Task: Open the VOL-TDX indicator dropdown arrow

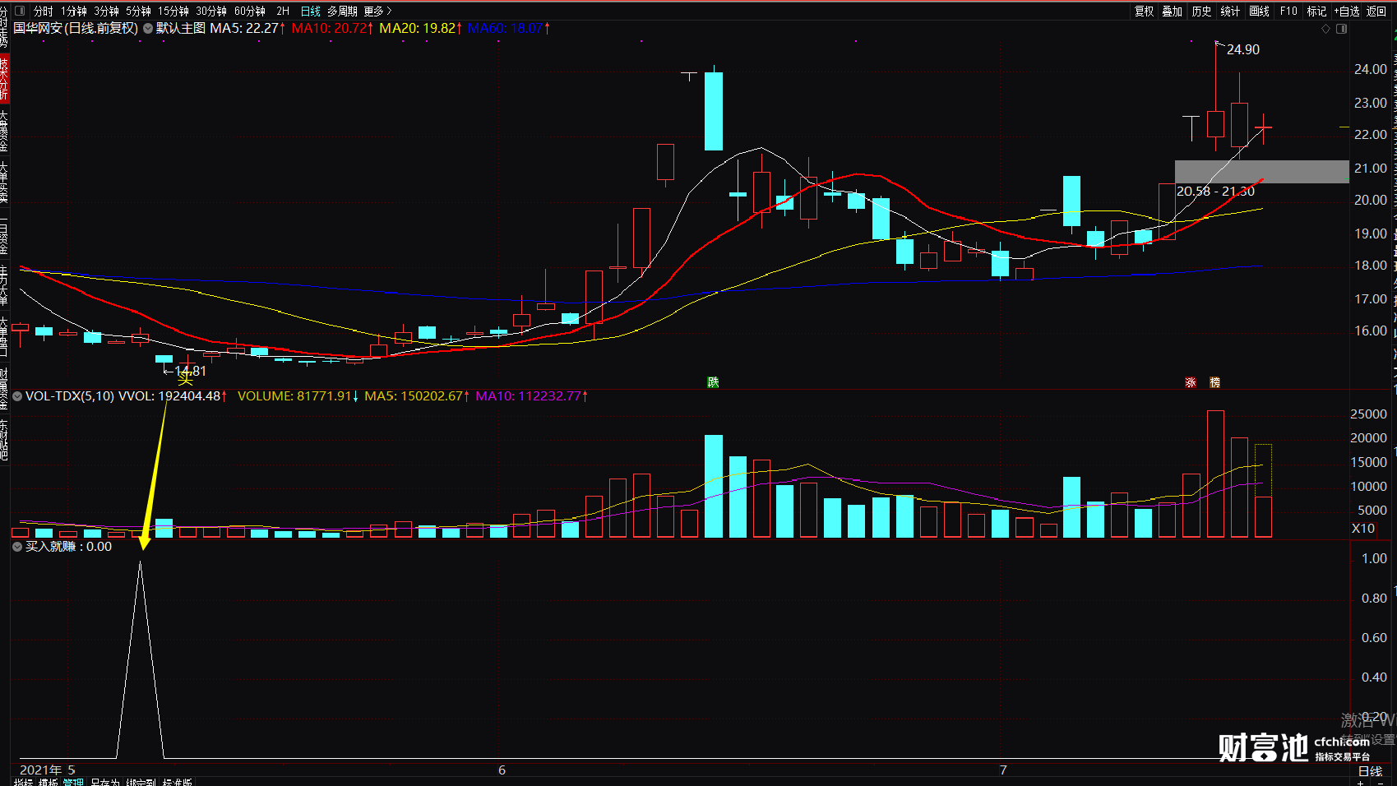Action: (x=17, y=396)
